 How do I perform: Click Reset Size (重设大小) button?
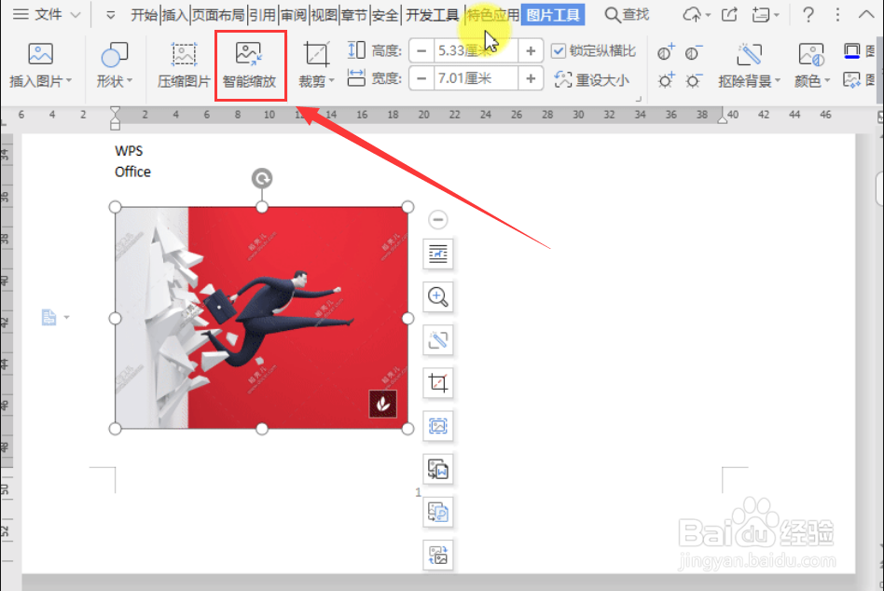pos(592,80)
